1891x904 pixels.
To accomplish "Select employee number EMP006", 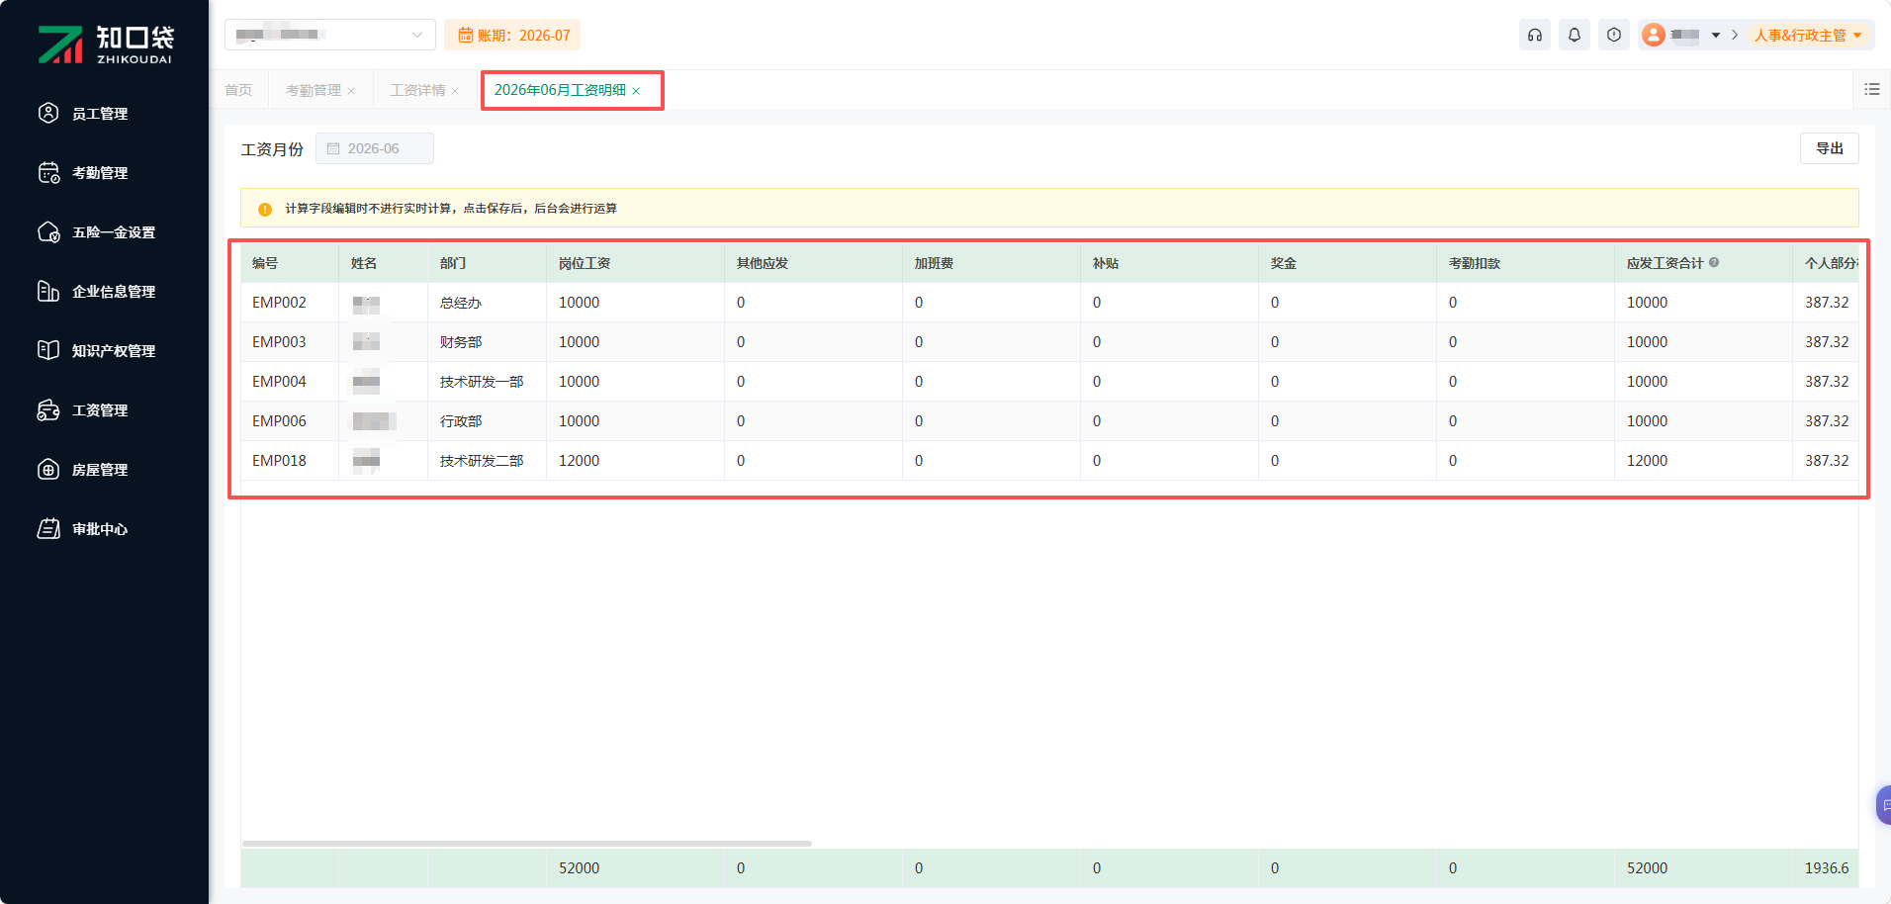I will click(279, 421).
